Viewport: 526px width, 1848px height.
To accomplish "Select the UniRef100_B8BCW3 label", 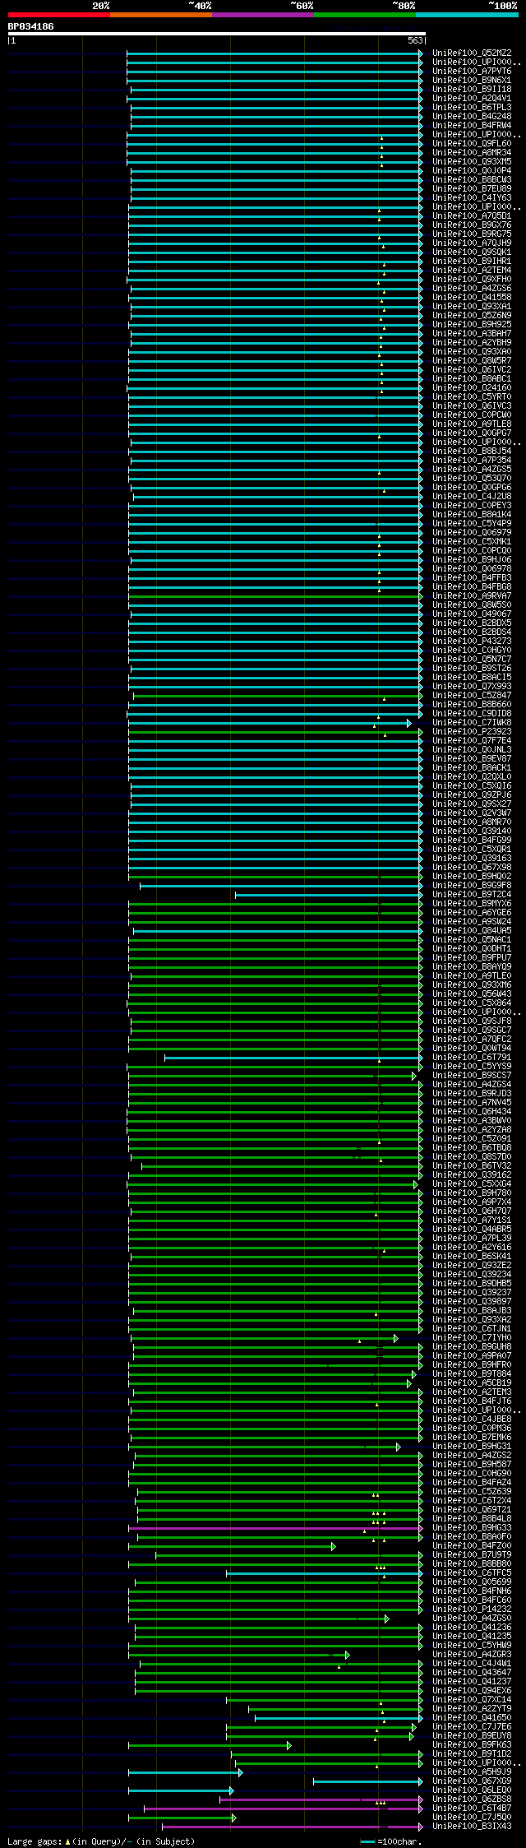I will 472,179.
